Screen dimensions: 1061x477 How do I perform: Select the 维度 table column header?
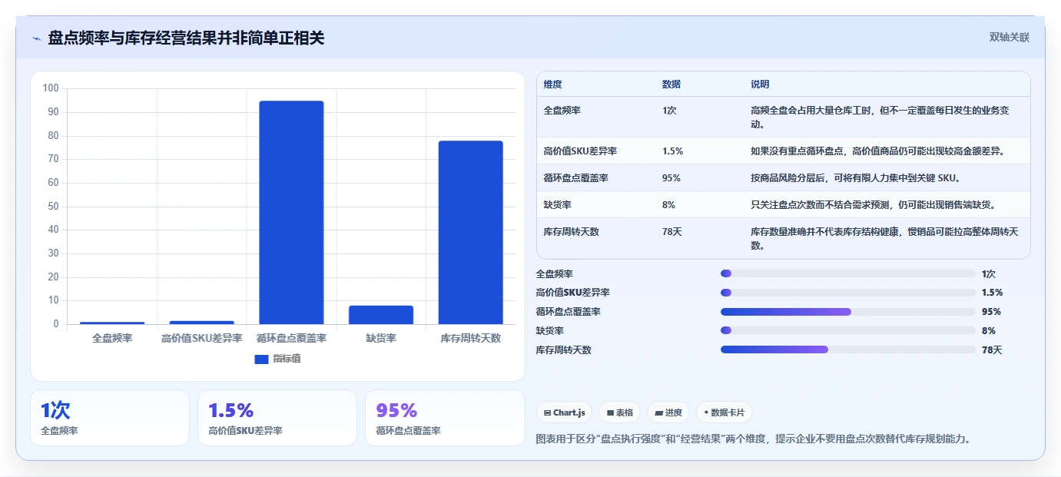tap(552, 84)
